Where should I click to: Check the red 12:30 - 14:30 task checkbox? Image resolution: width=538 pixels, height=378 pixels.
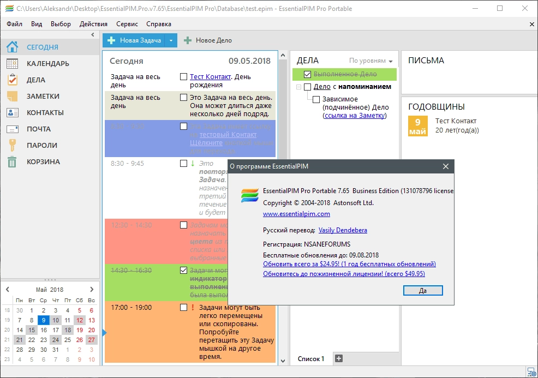(183, 225)
